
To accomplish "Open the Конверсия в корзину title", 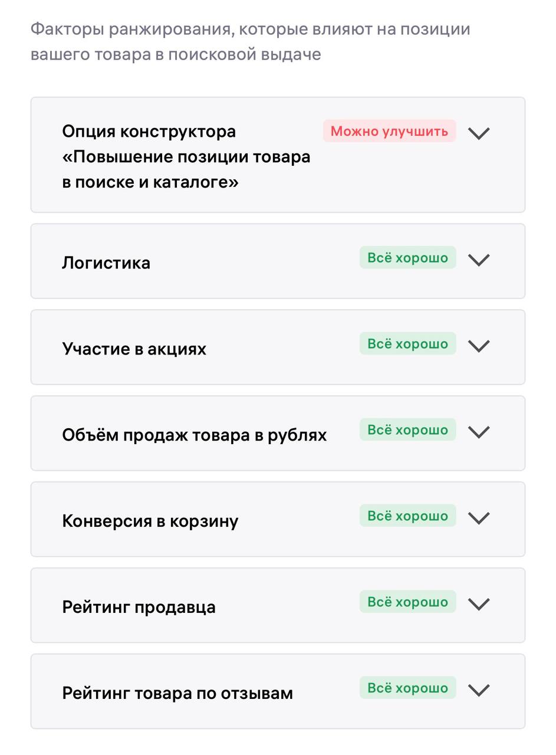I will (x=150, y=521).
